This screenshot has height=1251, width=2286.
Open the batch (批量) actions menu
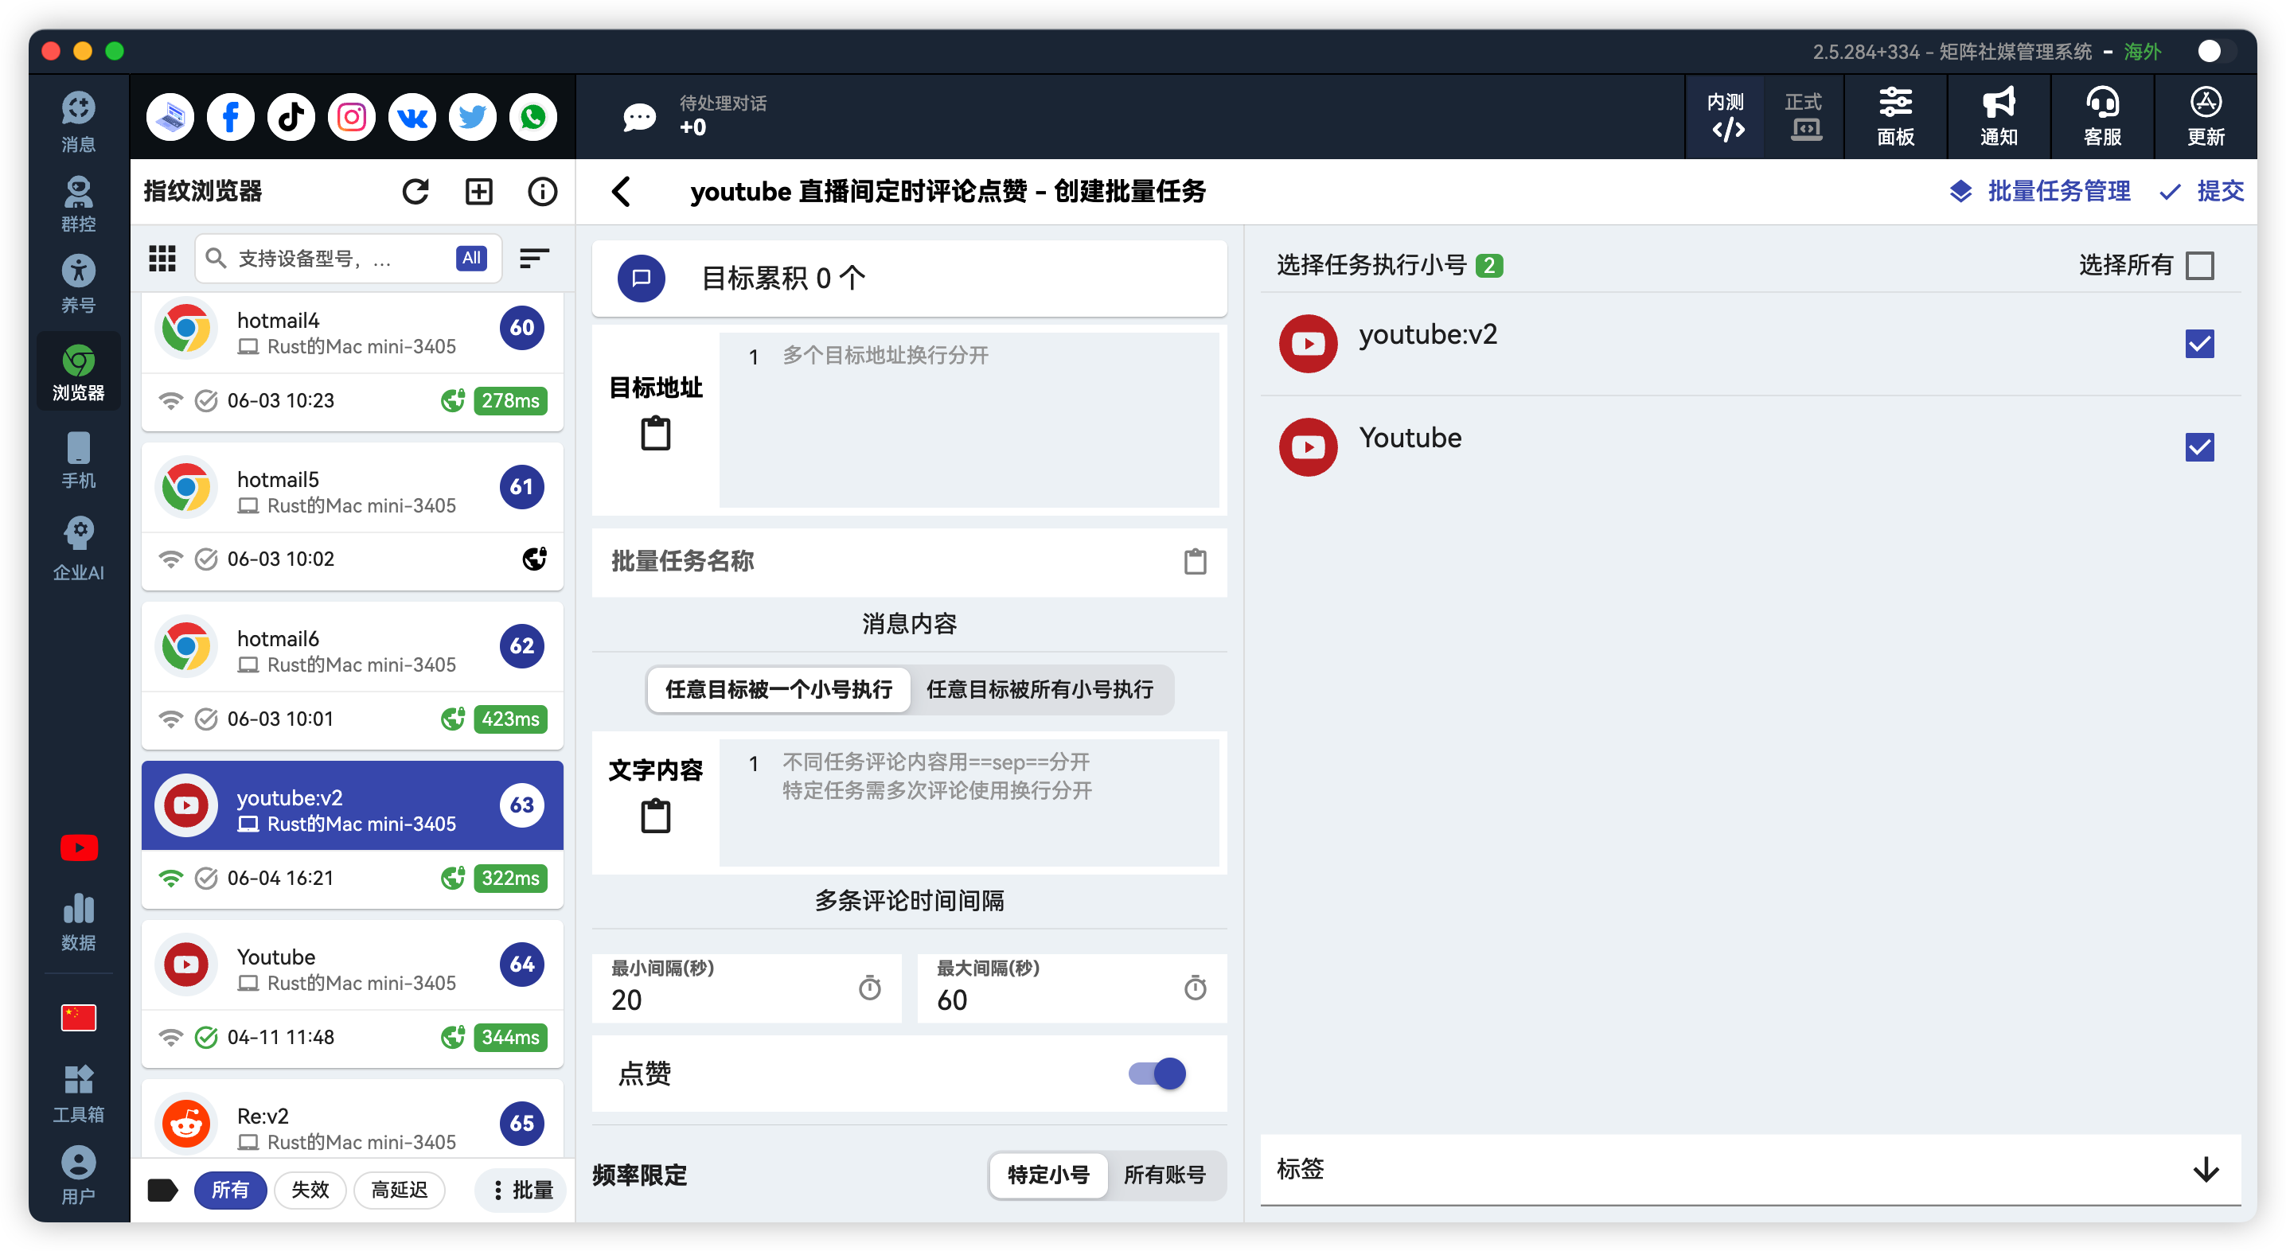(522, 1190)
